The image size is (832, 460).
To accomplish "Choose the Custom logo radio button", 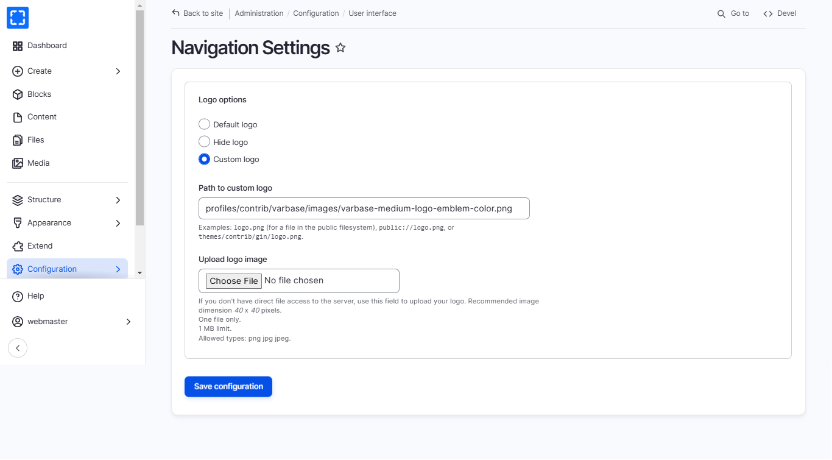I will pos(205,160).
